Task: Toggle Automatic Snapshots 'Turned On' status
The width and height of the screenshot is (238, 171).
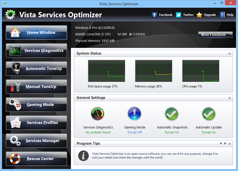Action: [x=172, y=132]
